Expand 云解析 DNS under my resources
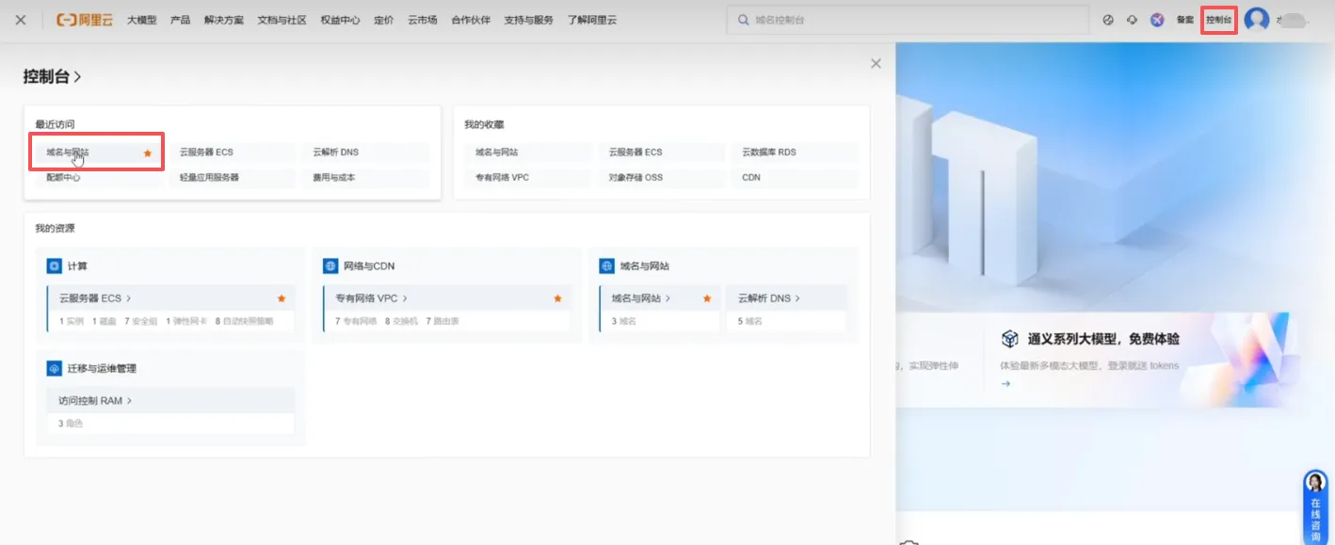 [x=768, y=298]
